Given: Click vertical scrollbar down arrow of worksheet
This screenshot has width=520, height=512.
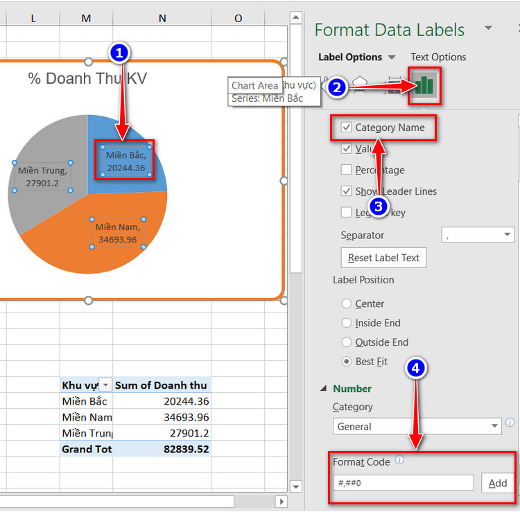Looking at the screenshot, I should tap(295, 486).
